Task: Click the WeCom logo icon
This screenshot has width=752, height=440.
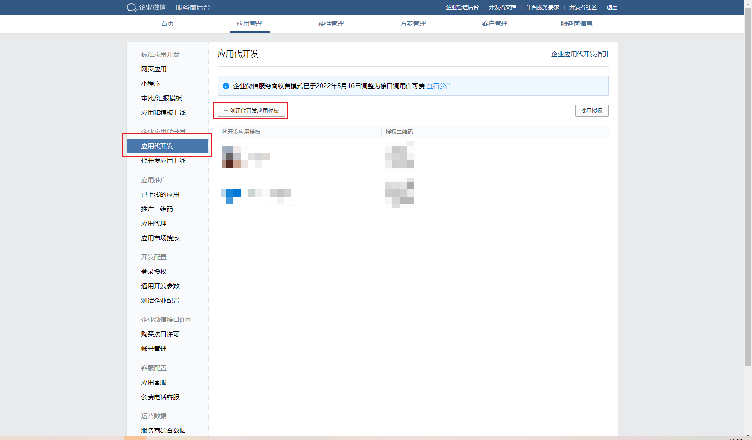Action: point(131,7)
